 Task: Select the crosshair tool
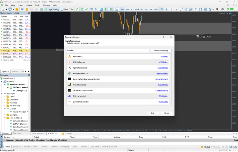point(167,9)
